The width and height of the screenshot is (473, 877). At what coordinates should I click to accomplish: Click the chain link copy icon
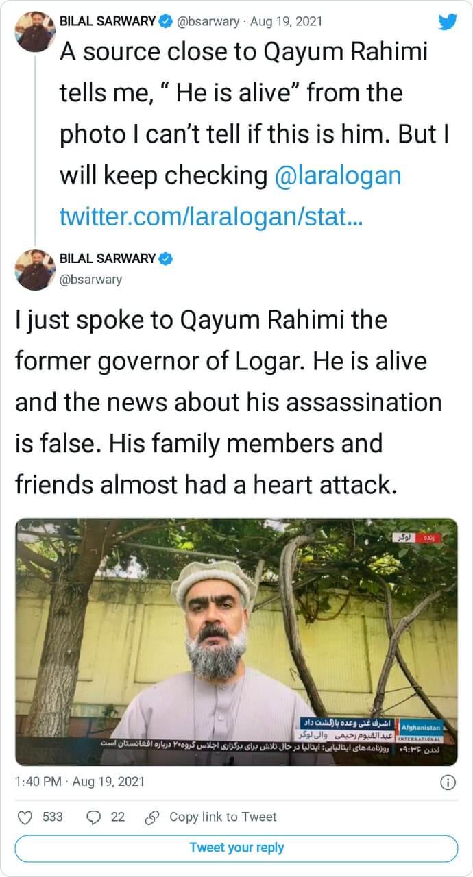(154, 817)
